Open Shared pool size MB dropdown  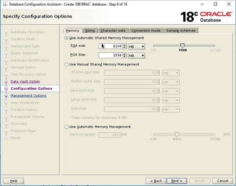point(171,73)
